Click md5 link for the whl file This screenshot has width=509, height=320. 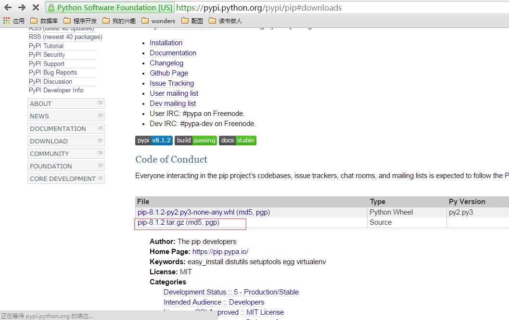pyautogui.click(x=246, y=212)
